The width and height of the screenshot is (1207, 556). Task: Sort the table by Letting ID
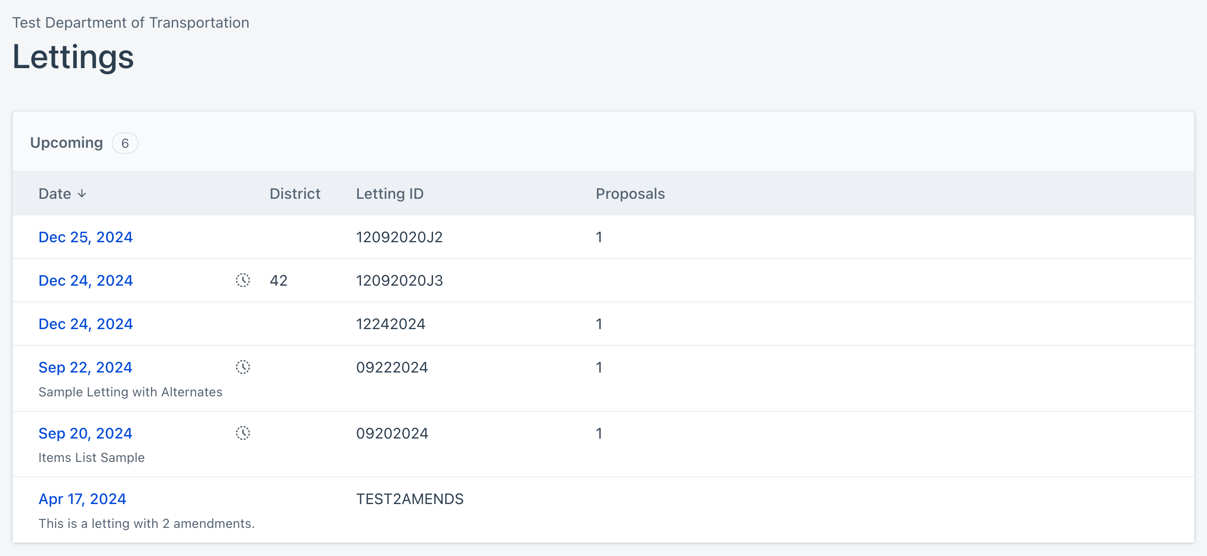click(390, 193)
